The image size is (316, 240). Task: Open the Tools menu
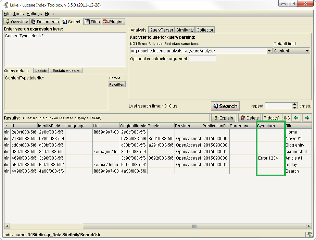[18, 14]
